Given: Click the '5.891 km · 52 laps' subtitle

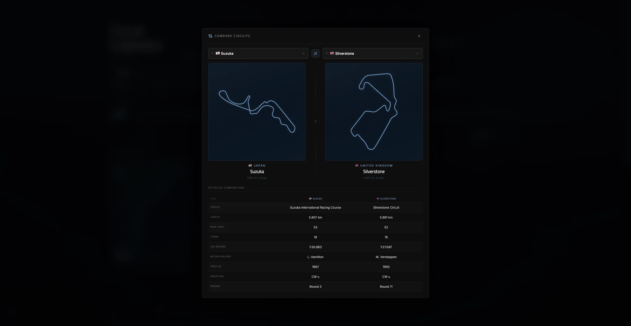Looking at the screenshot, I should click(x=374, y=178).
